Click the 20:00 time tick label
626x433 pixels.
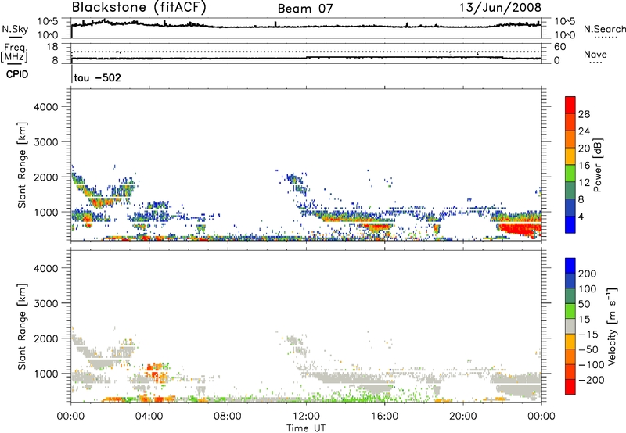click(462, 417)
